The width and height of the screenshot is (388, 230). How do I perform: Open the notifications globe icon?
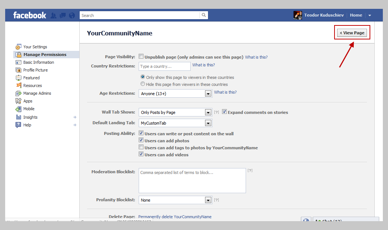[72, 15]
